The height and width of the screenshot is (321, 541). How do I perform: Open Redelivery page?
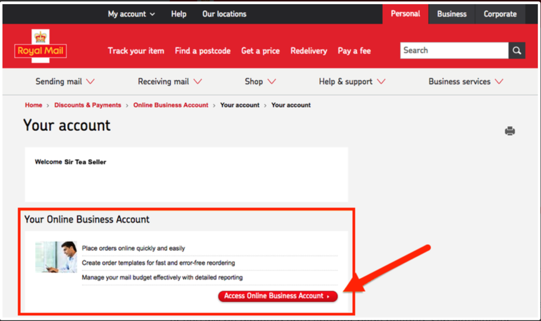pos(309,51)
